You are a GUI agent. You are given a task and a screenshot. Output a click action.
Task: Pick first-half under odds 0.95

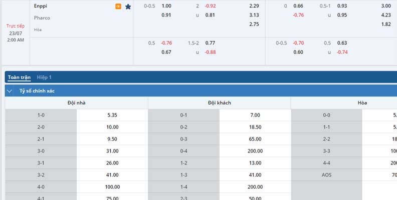click(342, 15)
